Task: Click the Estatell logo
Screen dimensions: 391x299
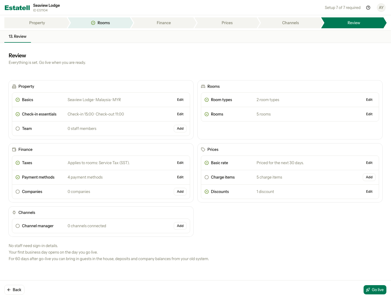Action: tap(17, 8)
